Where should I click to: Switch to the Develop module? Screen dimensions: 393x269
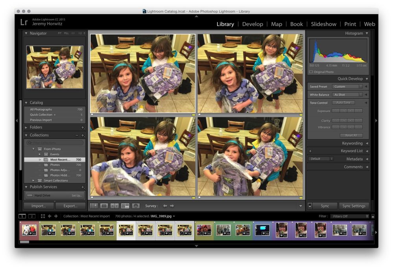tap(253, 24)
